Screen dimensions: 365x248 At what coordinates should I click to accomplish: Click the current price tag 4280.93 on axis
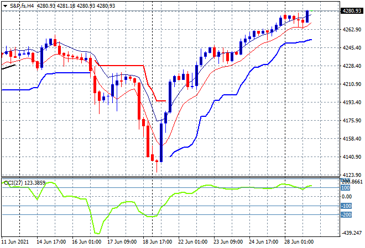pyautogui.click(x=352, y=10)
